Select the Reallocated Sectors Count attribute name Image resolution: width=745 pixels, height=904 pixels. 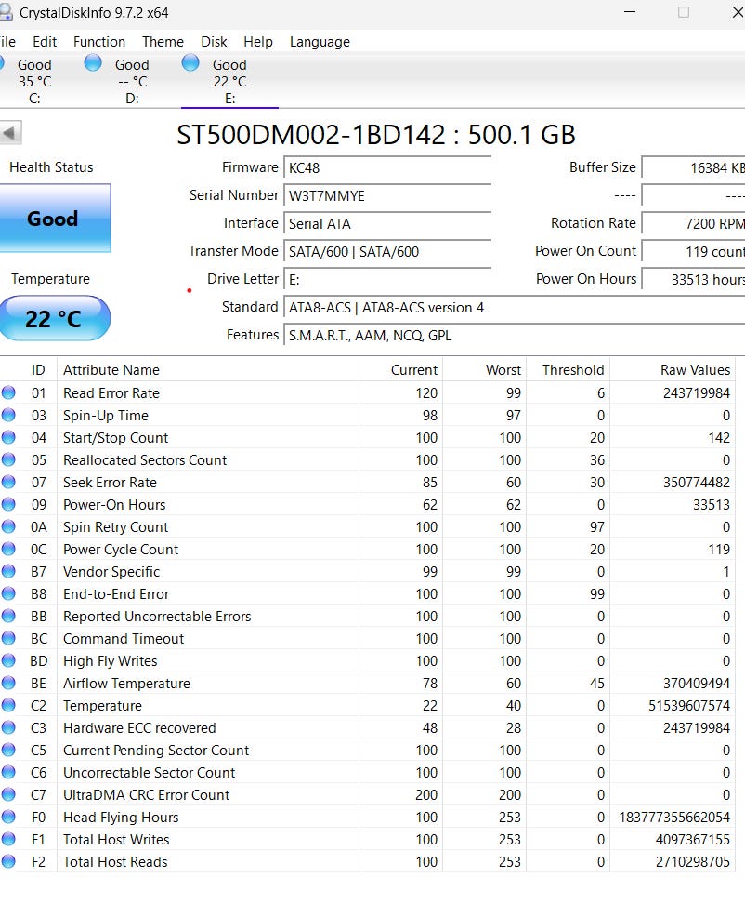click(x=145, y=460)
